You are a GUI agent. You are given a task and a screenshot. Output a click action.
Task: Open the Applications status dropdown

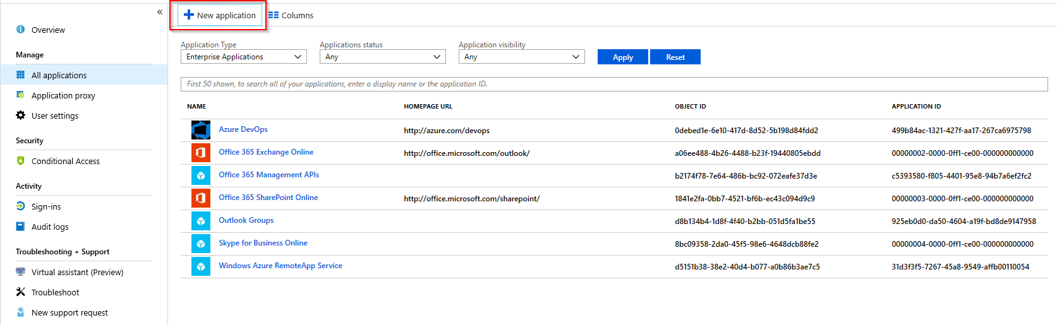pos(382,57)
